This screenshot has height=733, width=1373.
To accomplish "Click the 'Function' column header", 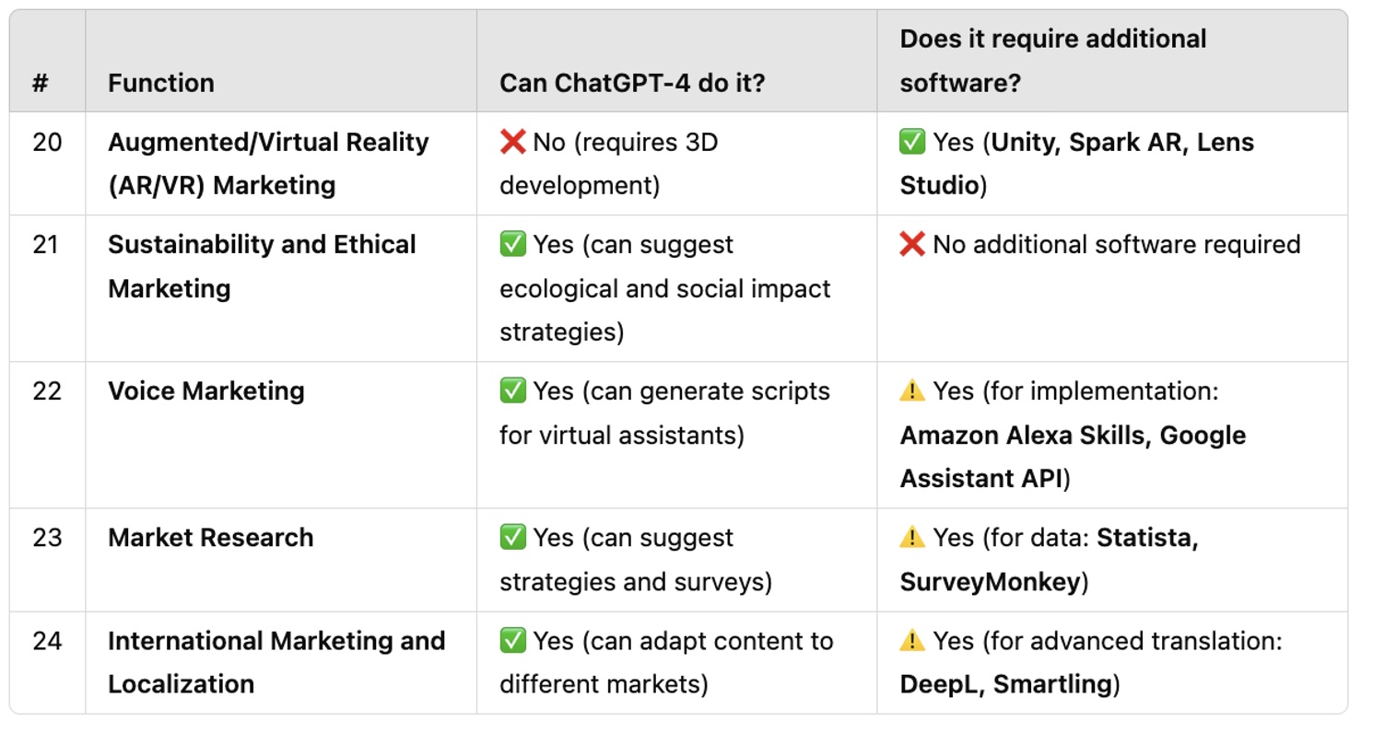I will click(161, 83).
